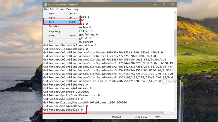Open Page Setup... from the File menu
This screenshot has width=218, height=122.
(61, 31)
